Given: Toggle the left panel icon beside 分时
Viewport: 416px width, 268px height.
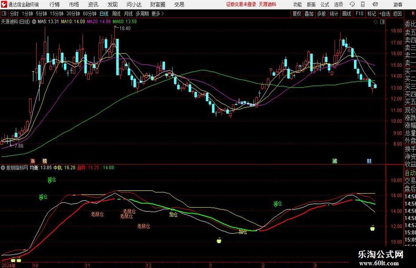Looking at the screenshot, I should coord(4,14).
